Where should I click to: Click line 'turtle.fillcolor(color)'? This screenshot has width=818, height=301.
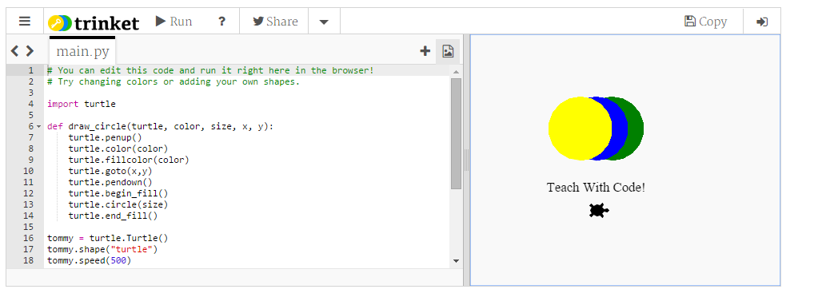pos(128,160)
